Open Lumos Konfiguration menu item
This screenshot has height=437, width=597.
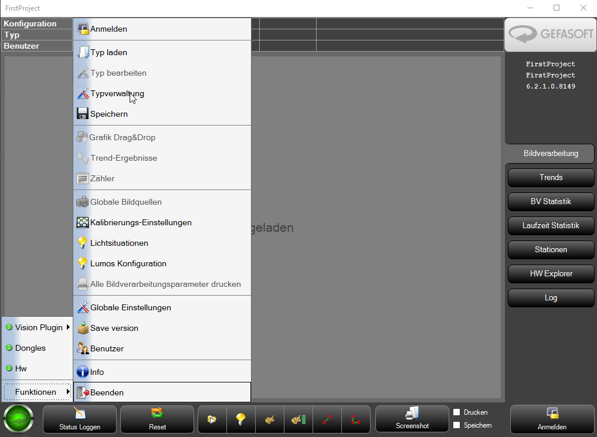tap(162, 263)
